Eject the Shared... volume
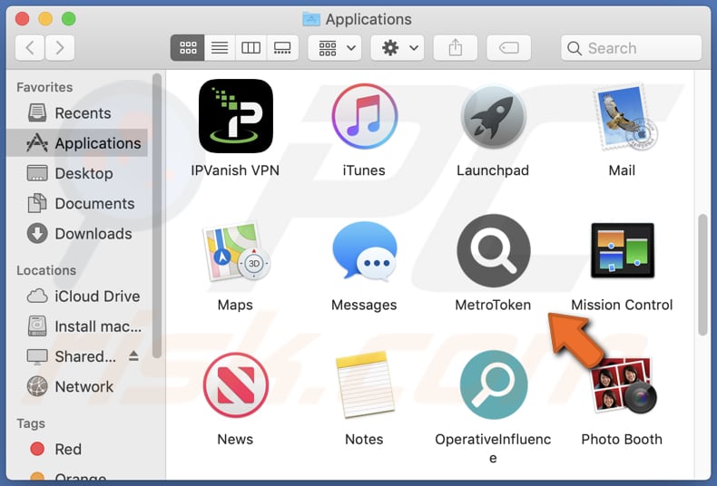The width and height of the screenshot is (717, 486). point(133,355)
